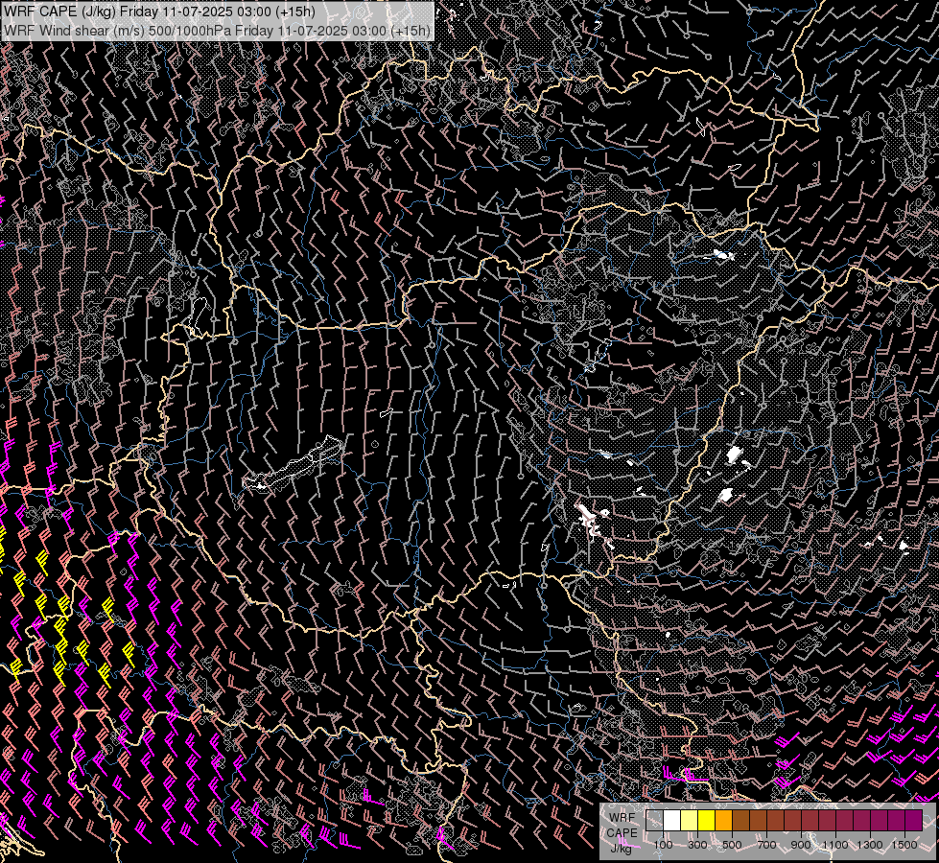Click the legend label 100
The image size is (939, 863).
tap(663, 845)
